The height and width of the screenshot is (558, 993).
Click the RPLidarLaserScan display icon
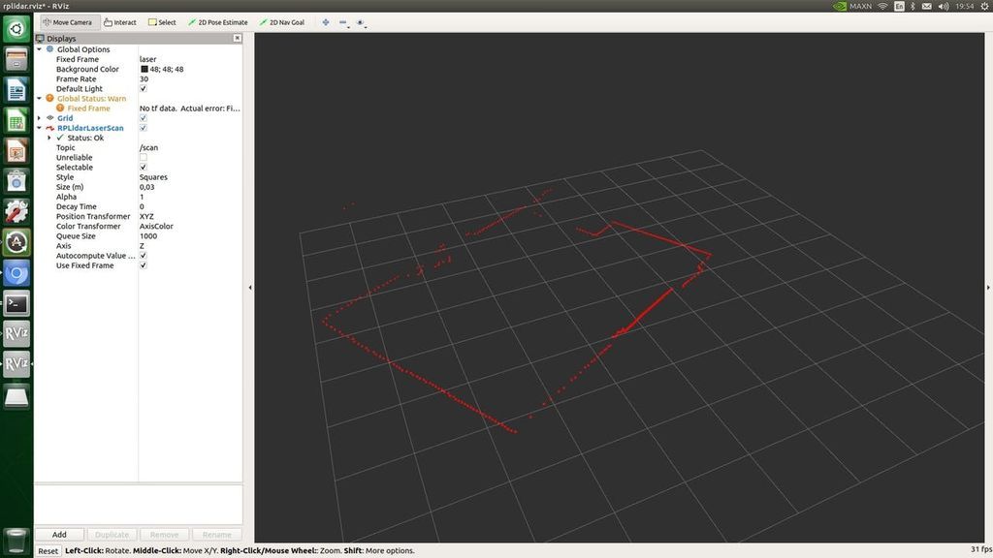point(48,127)
